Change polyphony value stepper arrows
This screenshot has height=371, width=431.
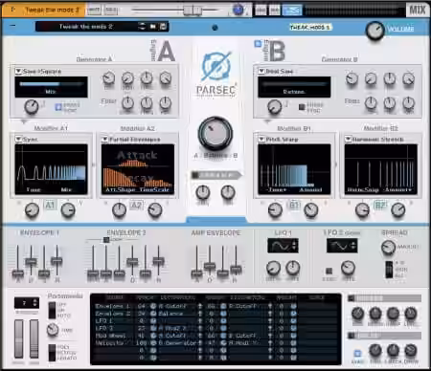point(34,303)
